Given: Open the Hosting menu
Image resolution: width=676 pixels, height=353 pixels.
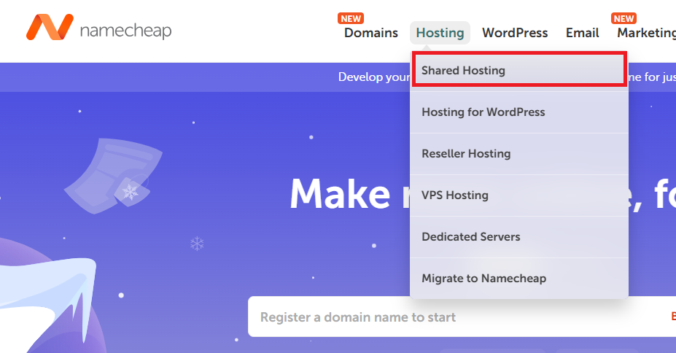Looking at the screenshot, I should [440, 33].
